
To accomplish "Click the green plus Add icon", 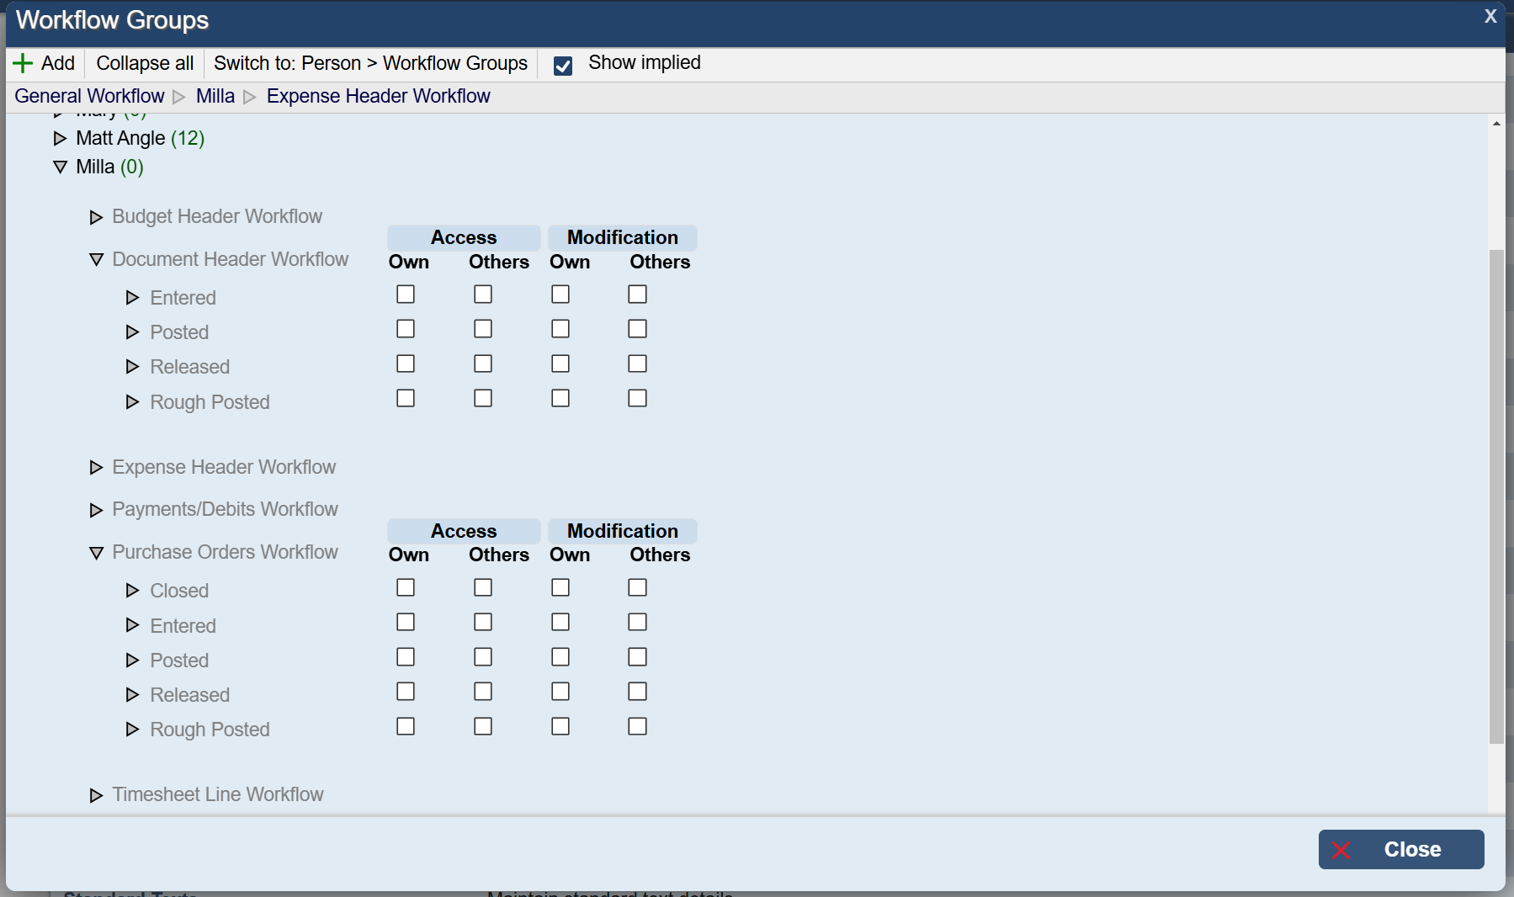I will pyautogui.click(x=23, y=63).
